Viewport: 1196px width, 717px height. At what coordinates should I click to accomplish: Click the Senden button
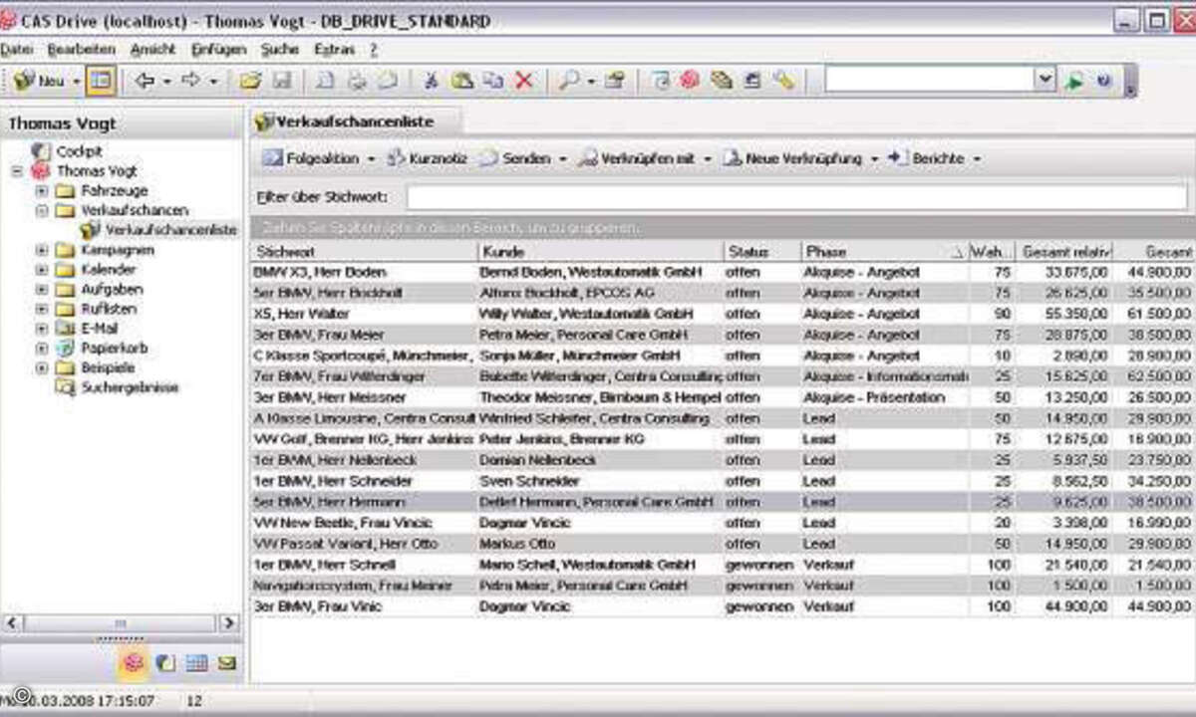coord(522,158)
